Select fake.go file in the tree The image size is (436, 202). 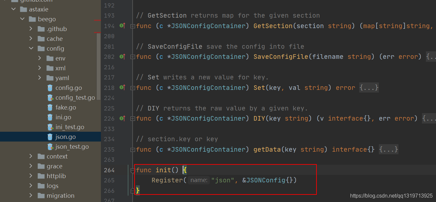(50, 107)
